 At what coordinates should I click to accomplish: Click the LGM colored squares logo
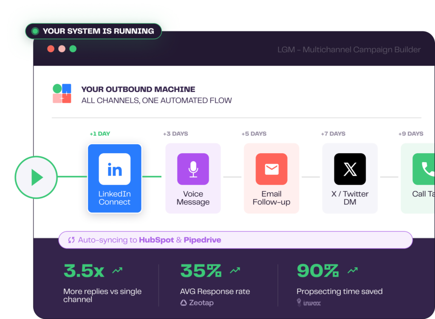coord(62,94)
